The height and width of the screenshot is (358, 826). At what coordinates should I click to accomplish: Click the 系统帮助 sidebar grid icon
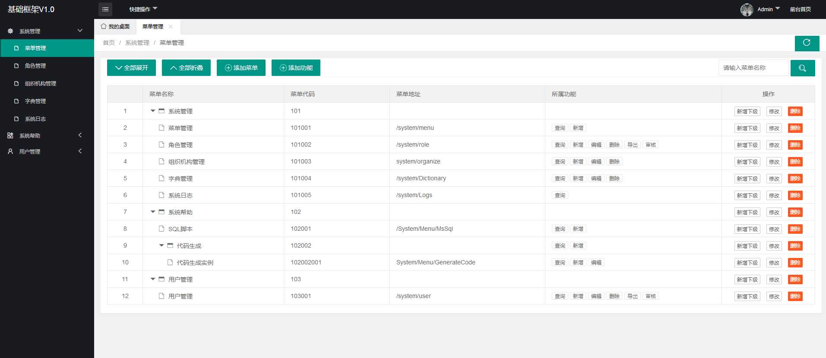10,135
